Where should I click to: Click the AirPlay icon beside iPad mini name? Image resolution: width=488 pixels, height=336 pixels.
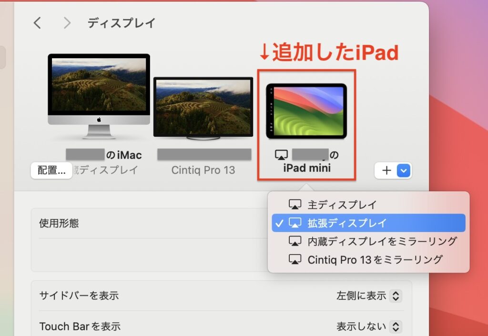[281, 154]
